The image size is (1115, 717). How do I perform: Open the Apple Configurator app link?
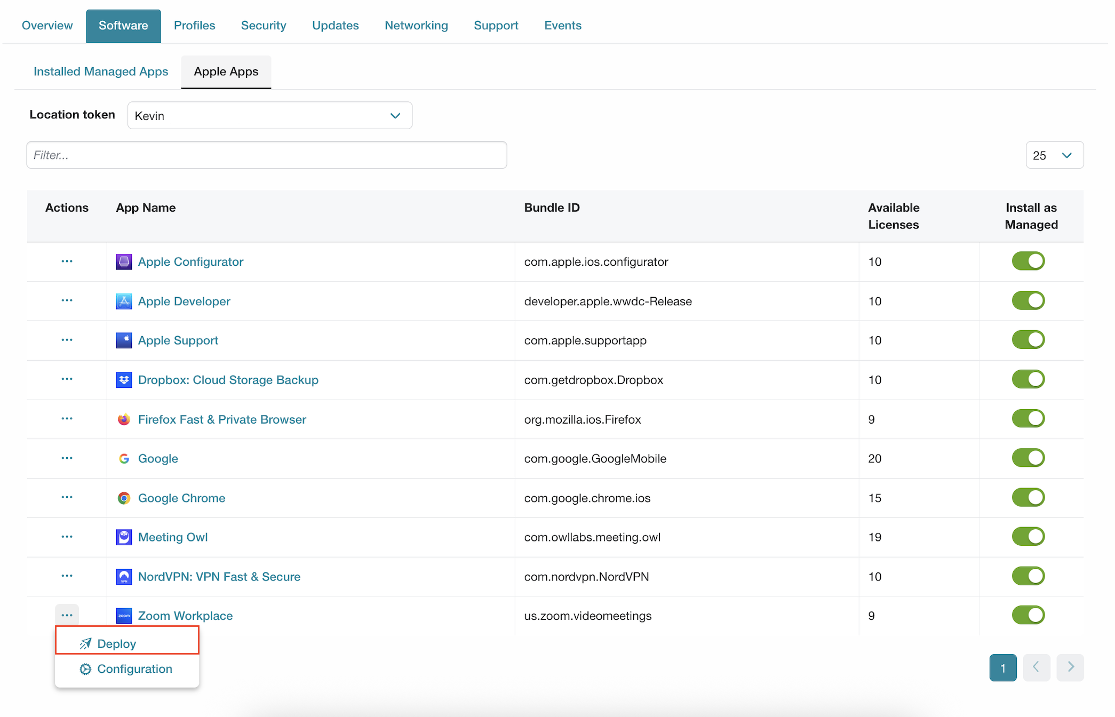tap(190, 262)
